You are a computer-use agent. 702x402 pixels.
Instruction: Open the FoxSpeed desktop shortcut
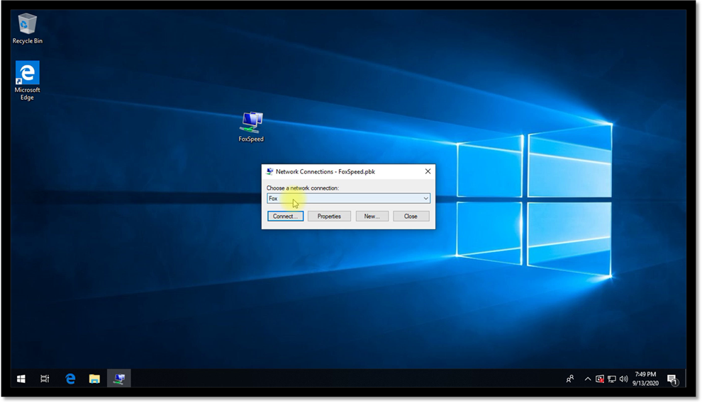click(251, 123)
